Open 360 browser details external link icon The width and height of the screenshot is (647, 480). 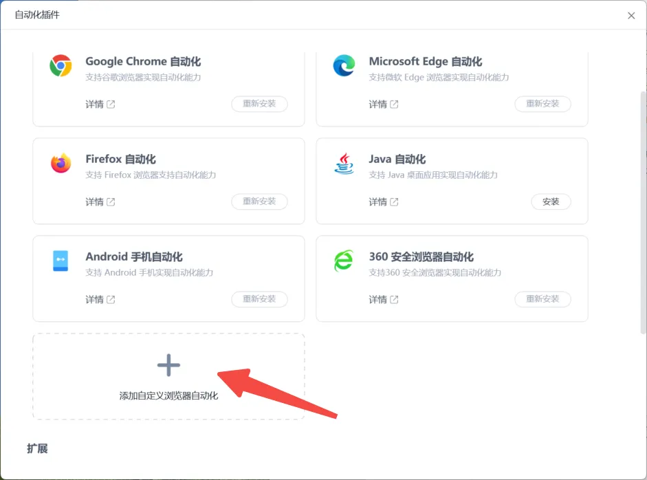point(394,300)
